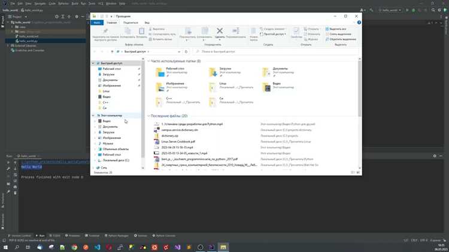Switch to the Home tab (Главная)
The height and width of the screenshot is (252, 449).
(112, 22)
